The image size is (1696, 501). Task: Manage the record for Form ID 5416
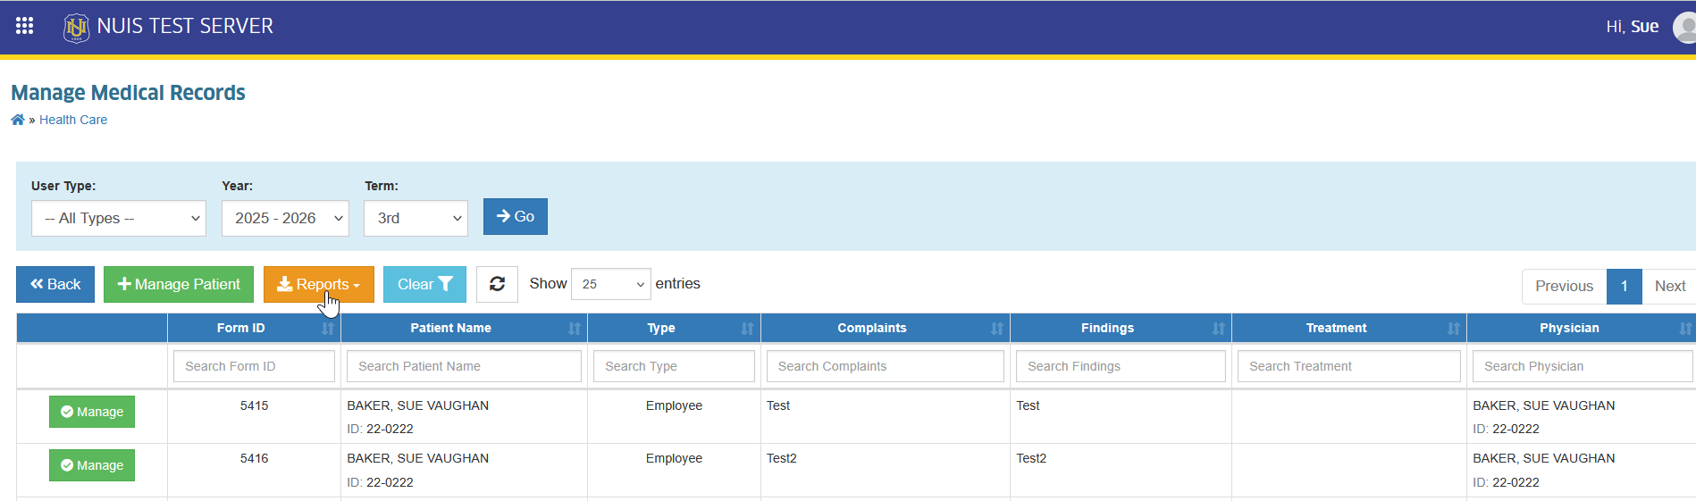[x=92, y=465]
